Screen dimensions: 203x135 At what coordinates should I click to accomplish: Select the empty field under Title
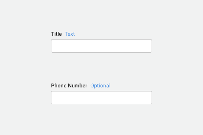point(101,46)
